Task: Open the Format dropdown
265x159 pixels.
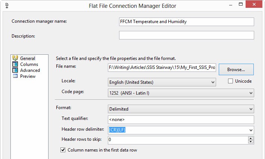Action: [x=251, y=109]
